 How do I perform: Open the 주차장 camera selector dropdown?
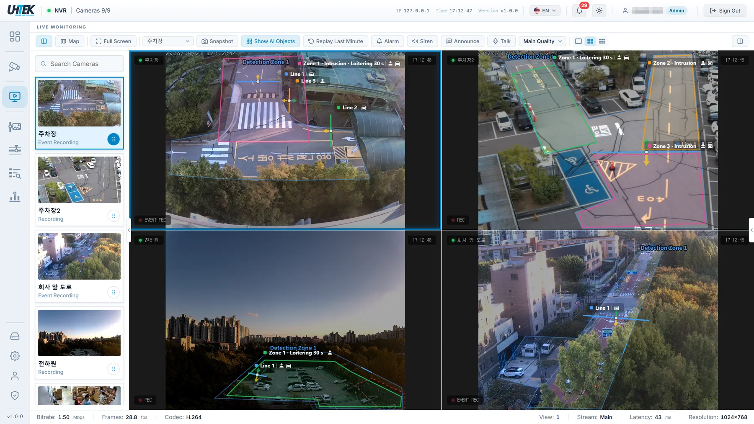[168, 41]
